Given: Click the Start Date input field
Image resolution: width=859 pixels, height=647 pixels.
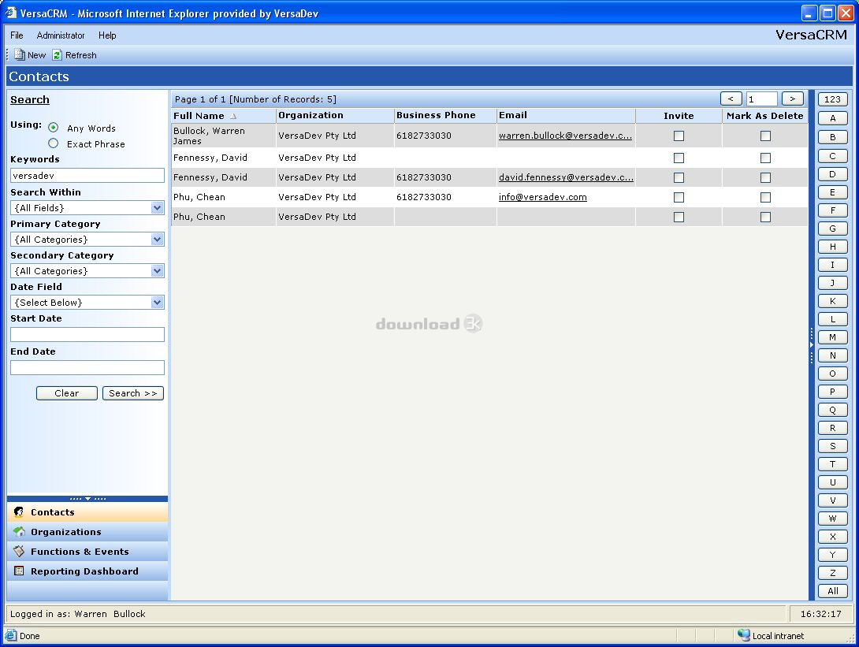Looking at the screenshot, I should [x=87, y=334].
